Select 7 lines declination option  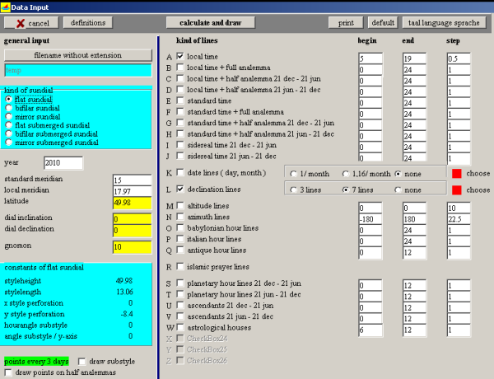[346, 189]
